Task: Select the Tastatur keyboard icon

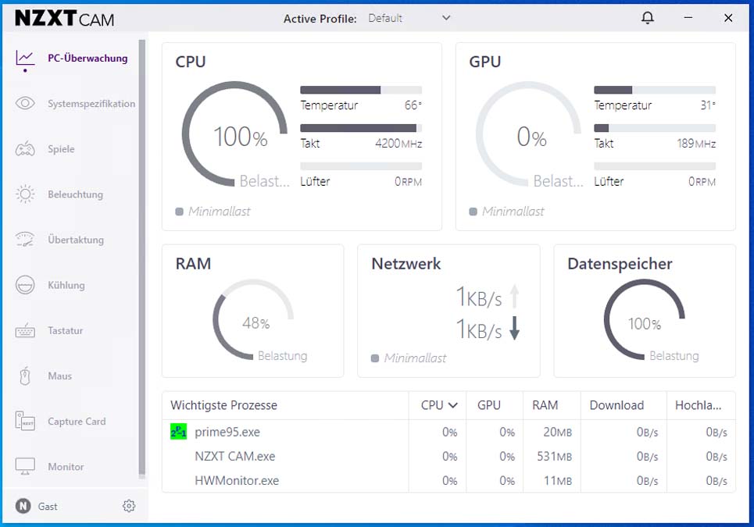Action: point(25,330)
